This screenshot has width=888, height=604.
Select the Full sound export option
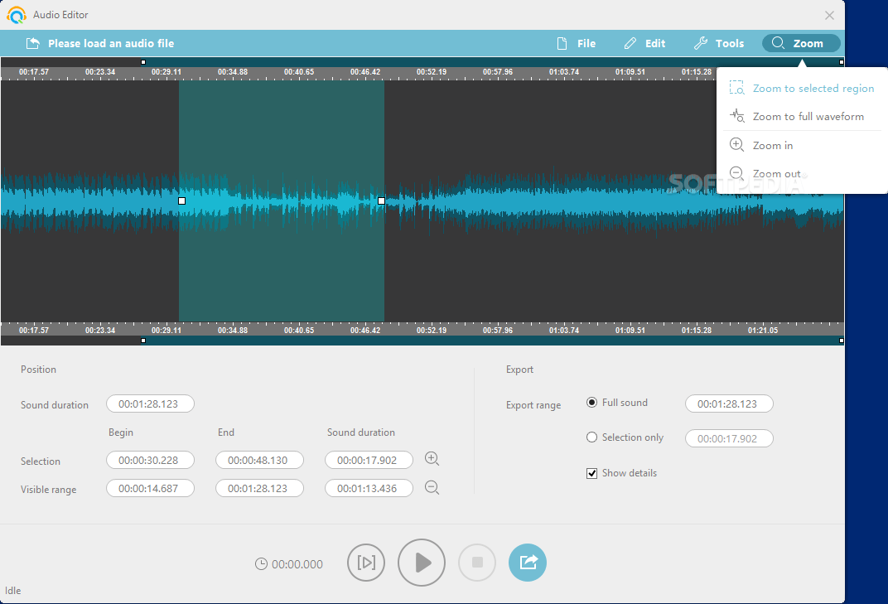[x=592, y=402]
